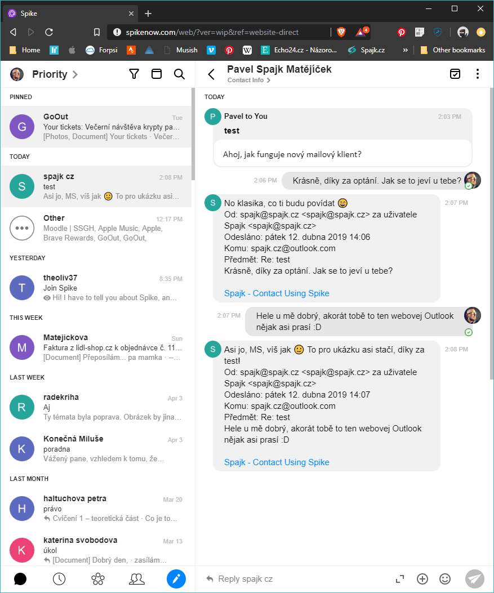The image size is (494, 593).
Task: Switch to the clock tab
Action: pos(59,578)
